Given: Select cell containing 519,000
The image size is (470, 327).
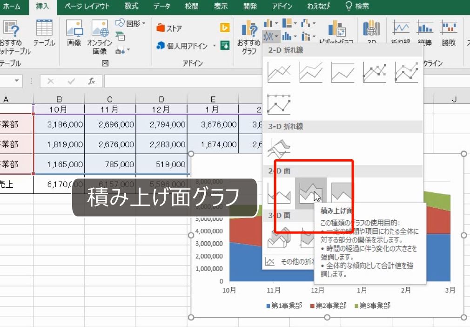Looking at the screenshot, I should [161, 164].
